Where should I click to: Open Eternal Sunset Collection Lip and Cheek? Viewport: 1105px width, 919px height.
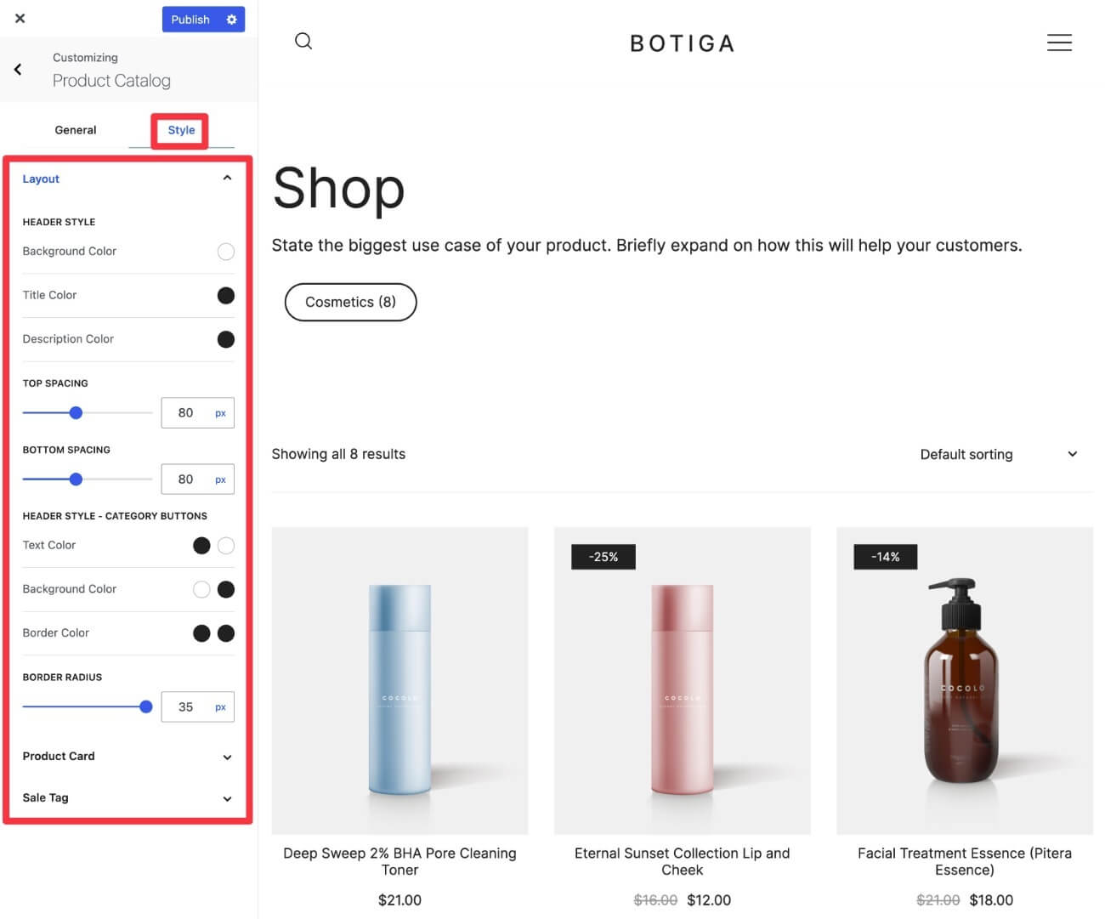tap(682, 861)
